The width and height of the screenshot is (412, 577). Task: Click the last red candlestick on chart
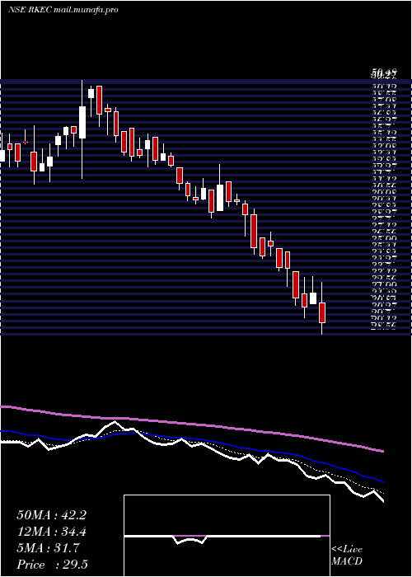[322, 312]
